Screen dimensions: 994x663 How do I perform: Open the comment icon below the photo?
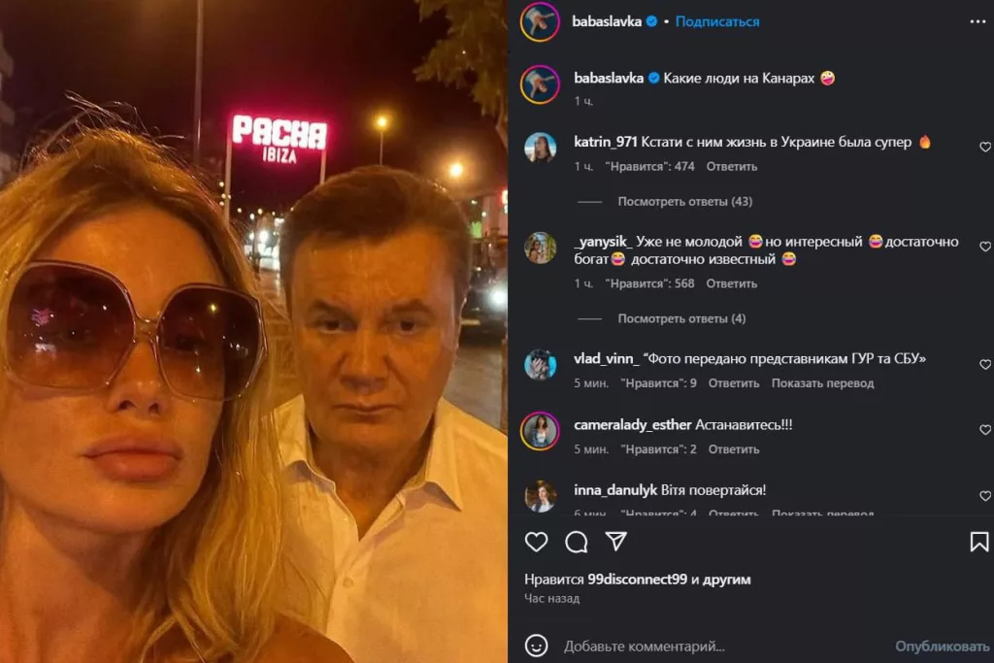tap(576, 544)
